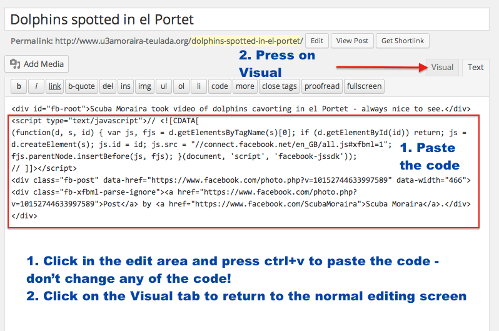
Task: Edit the permalink slug
Action: coord(317,41)
